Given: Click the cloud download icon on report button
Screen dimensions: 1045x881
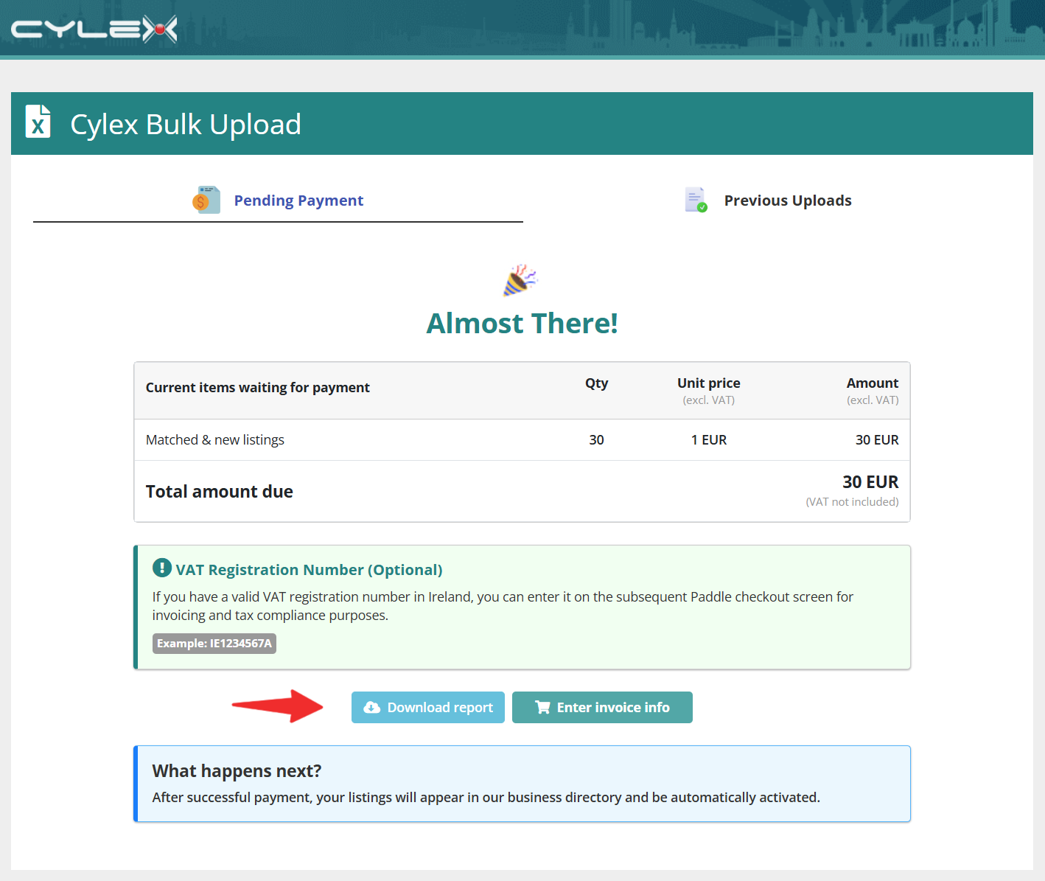Looking at the screenshot, I should point(372,707).
